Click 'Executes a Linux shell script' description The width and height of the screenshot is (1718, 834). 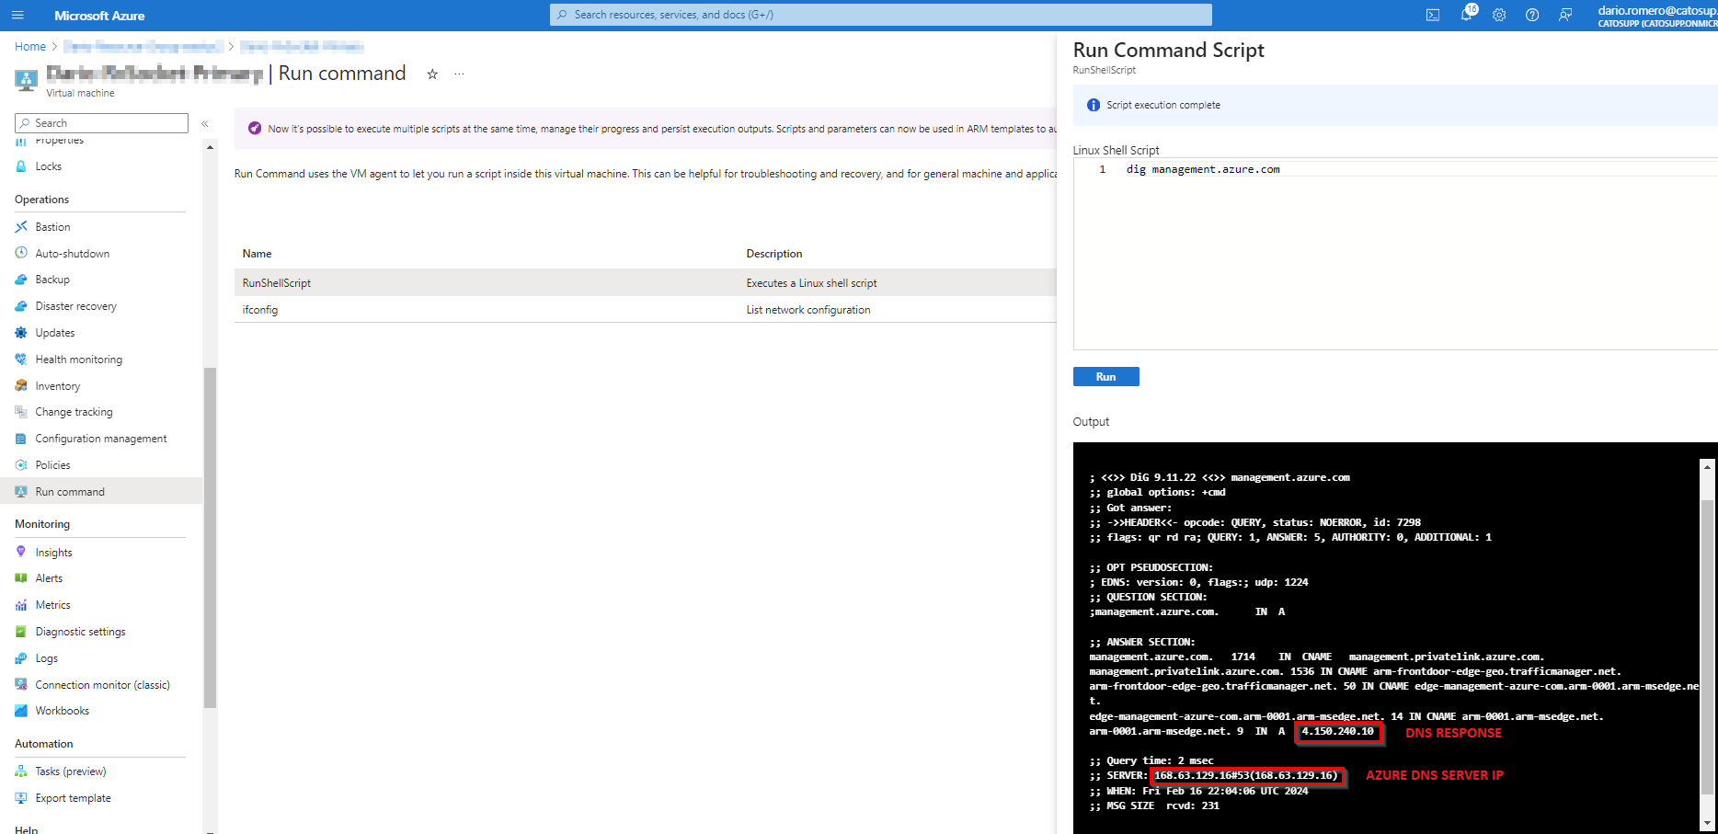point(811,283)
